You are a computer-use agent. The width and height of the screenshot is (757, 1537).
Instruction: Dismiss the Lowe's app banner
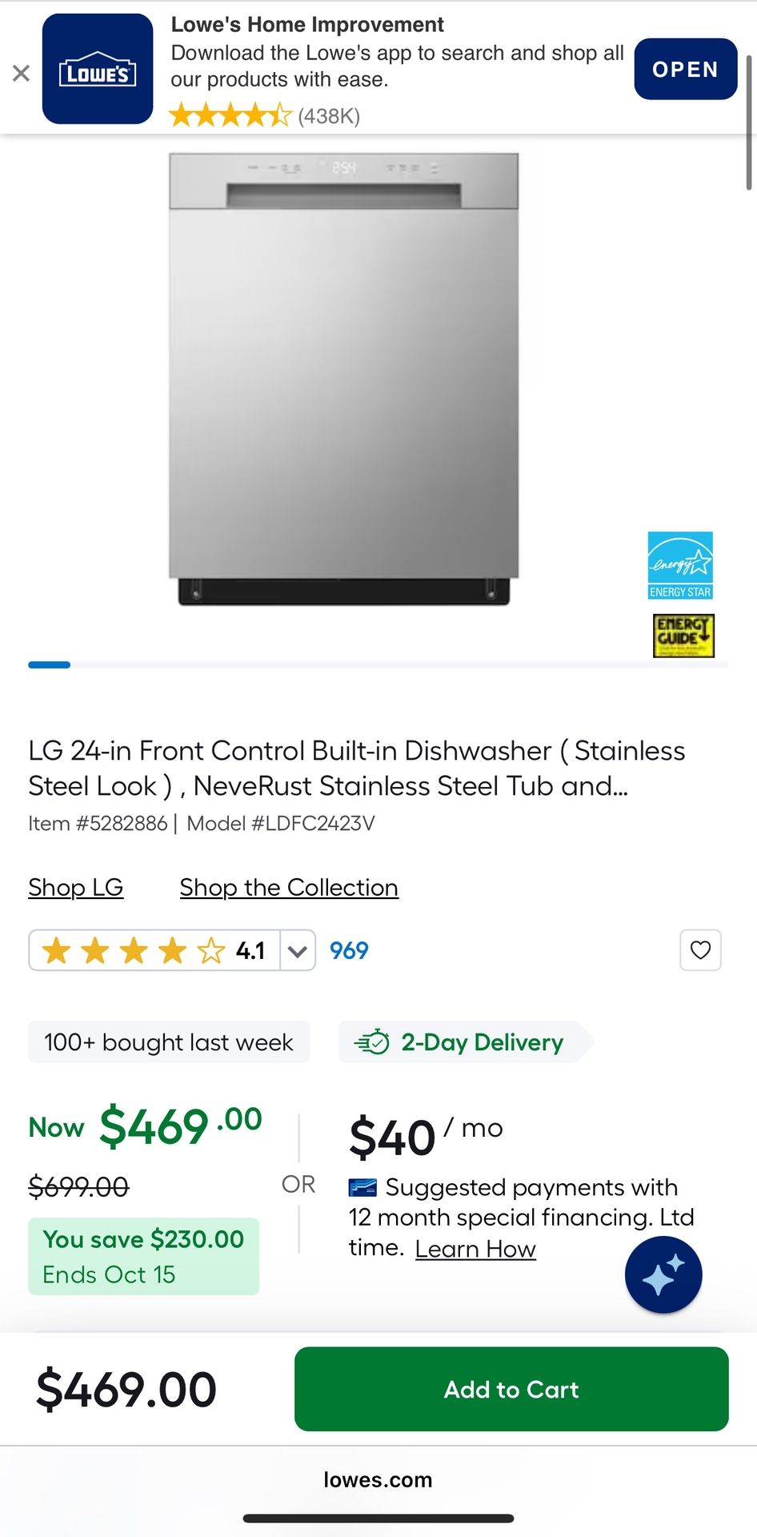coord(22,73)
